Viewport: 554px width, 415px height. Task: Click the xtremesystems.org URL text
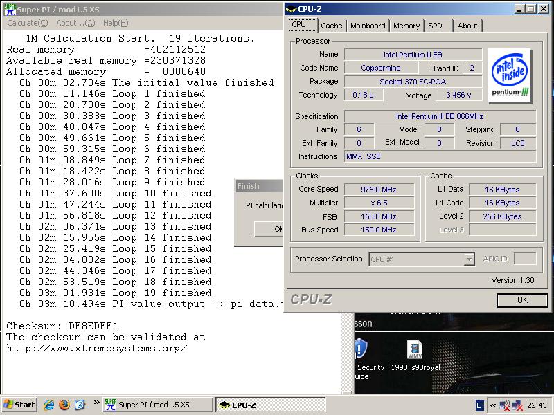click(97, 349)
